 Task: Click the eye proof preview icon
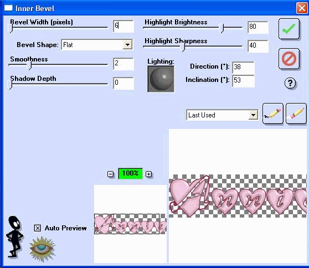click(42, 249)
